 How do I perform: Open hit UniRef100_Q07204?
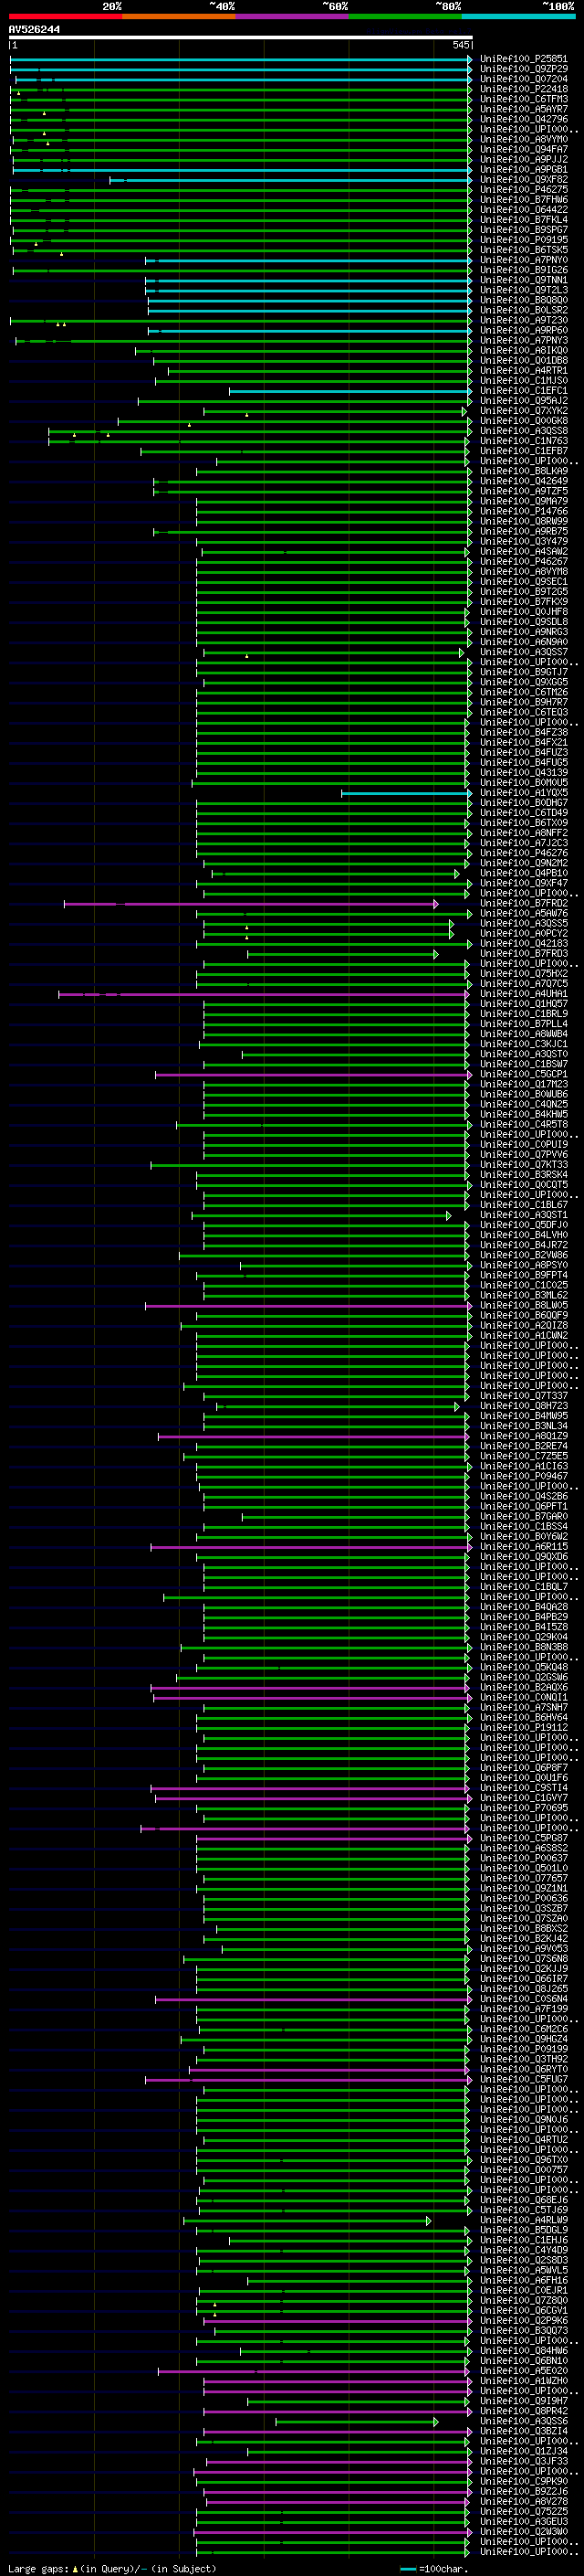pos(523,79)
